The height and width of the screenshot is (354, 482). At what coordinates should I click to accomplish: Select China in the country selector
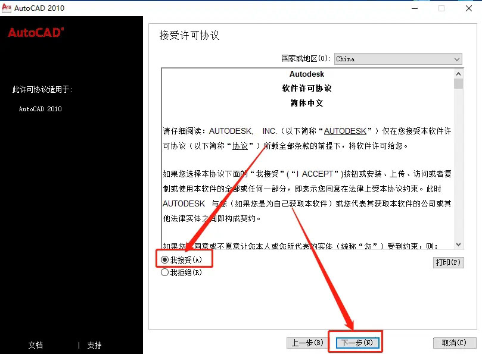393,59
